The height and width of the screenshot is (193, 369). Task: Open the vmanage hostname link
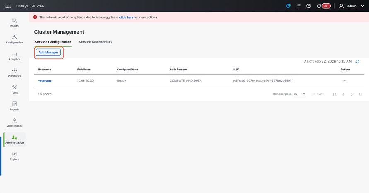click(45, 80)
